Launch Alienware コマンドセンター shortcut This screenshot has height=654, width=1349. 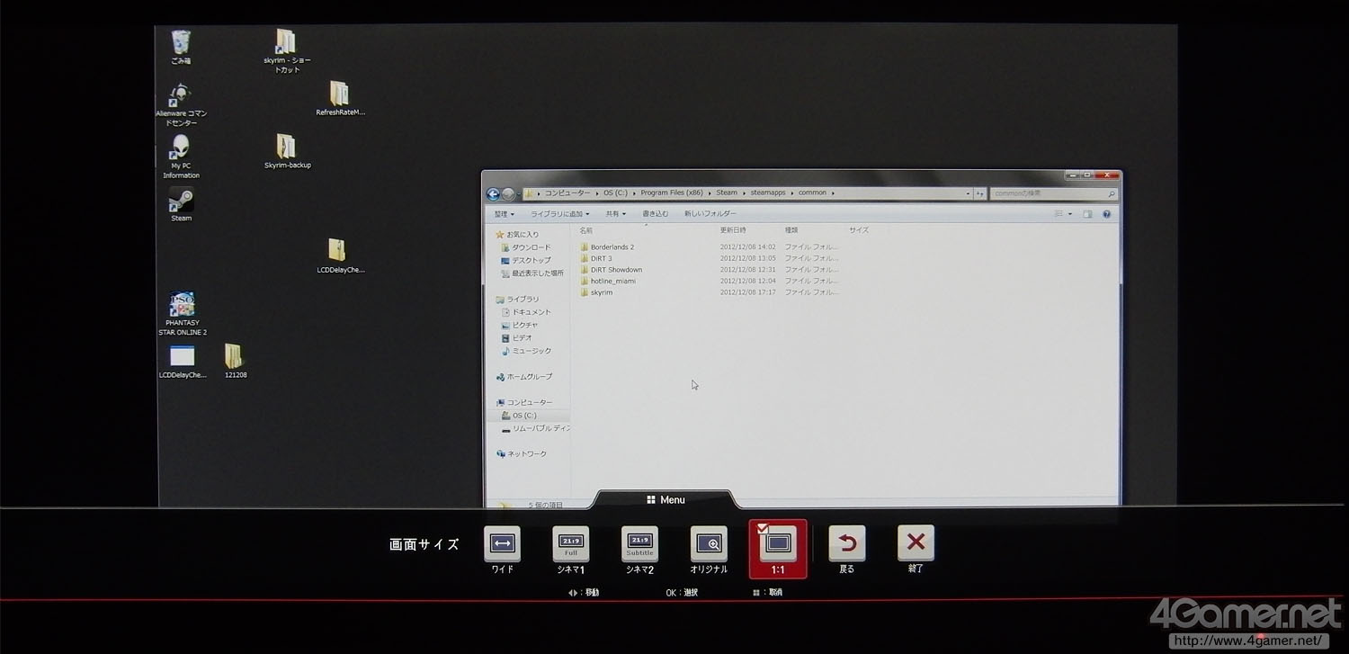181,104
